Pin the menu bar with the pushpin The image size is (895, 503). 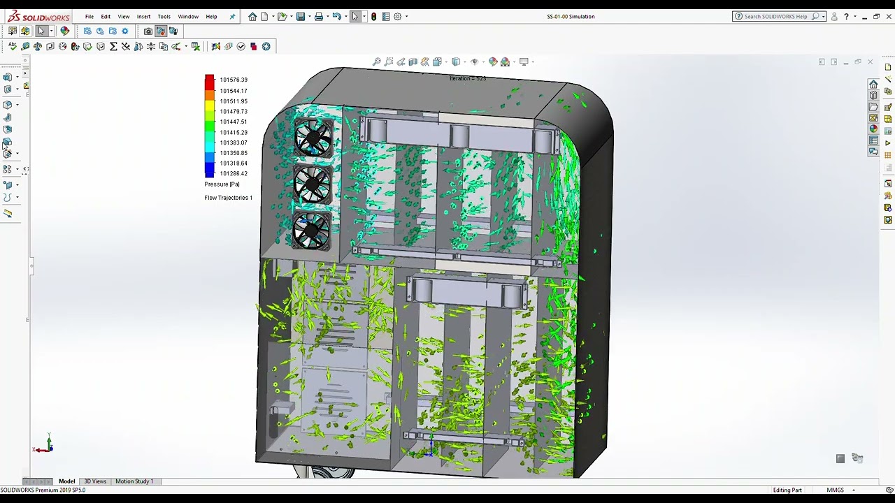(x=232, y=17)
